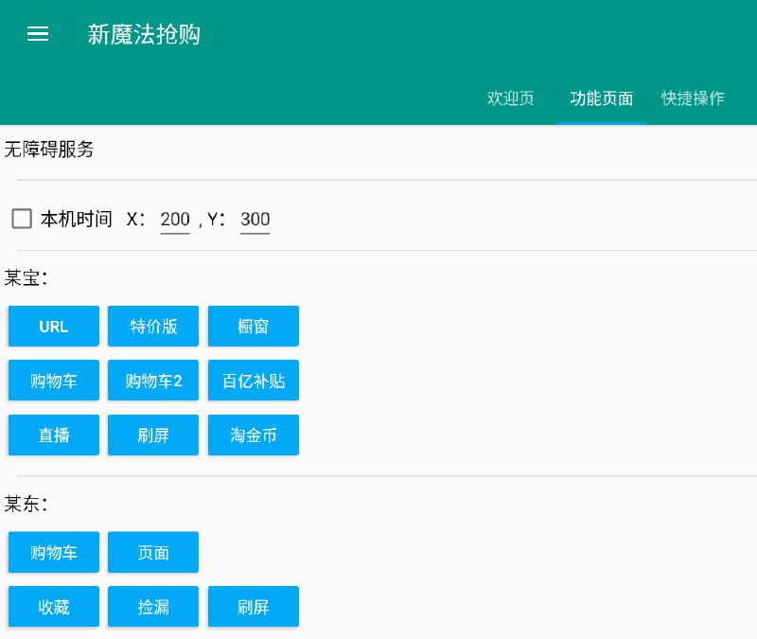Image resolution: width=757 pixels, height=639 pixels.
Task: Open 百亿补贴 under 某宝
Action: (254, 381)
